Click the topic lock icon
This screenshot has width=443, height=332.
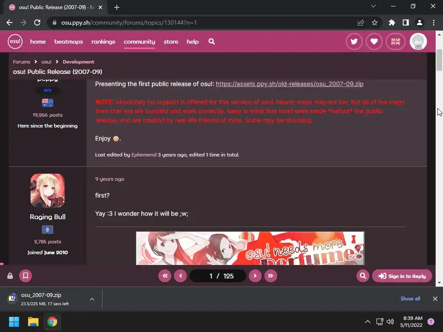point(10,276)
